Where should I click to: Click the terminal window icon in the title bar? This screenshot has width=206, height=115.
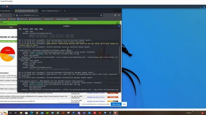pos(19,26)
